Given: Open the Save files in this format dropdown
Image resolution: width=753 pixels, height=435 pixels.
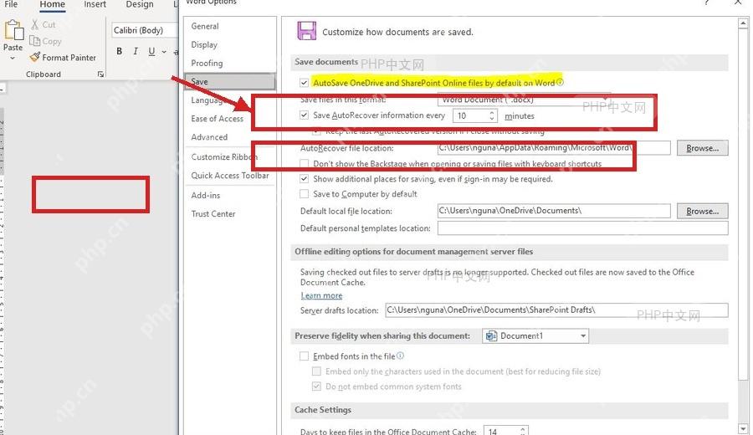Looking at the screenshot, I should coord(524,100).
